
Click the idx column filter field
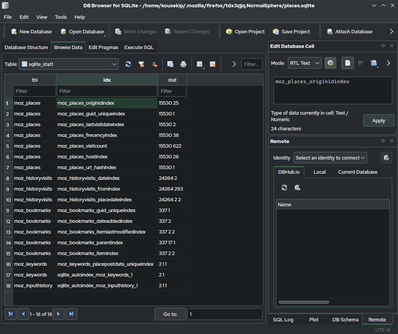tap(107, 91)
